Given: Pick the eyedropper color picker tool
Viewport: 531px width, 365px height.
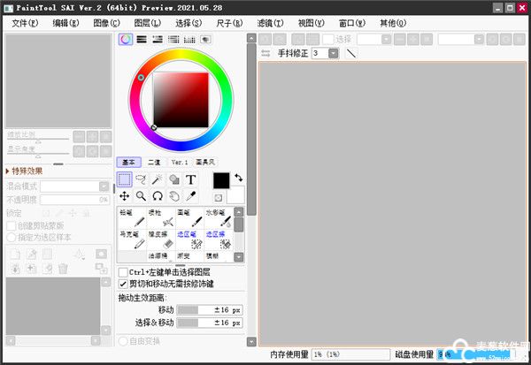Looking at the screenshot, I should tap(190, 196).
